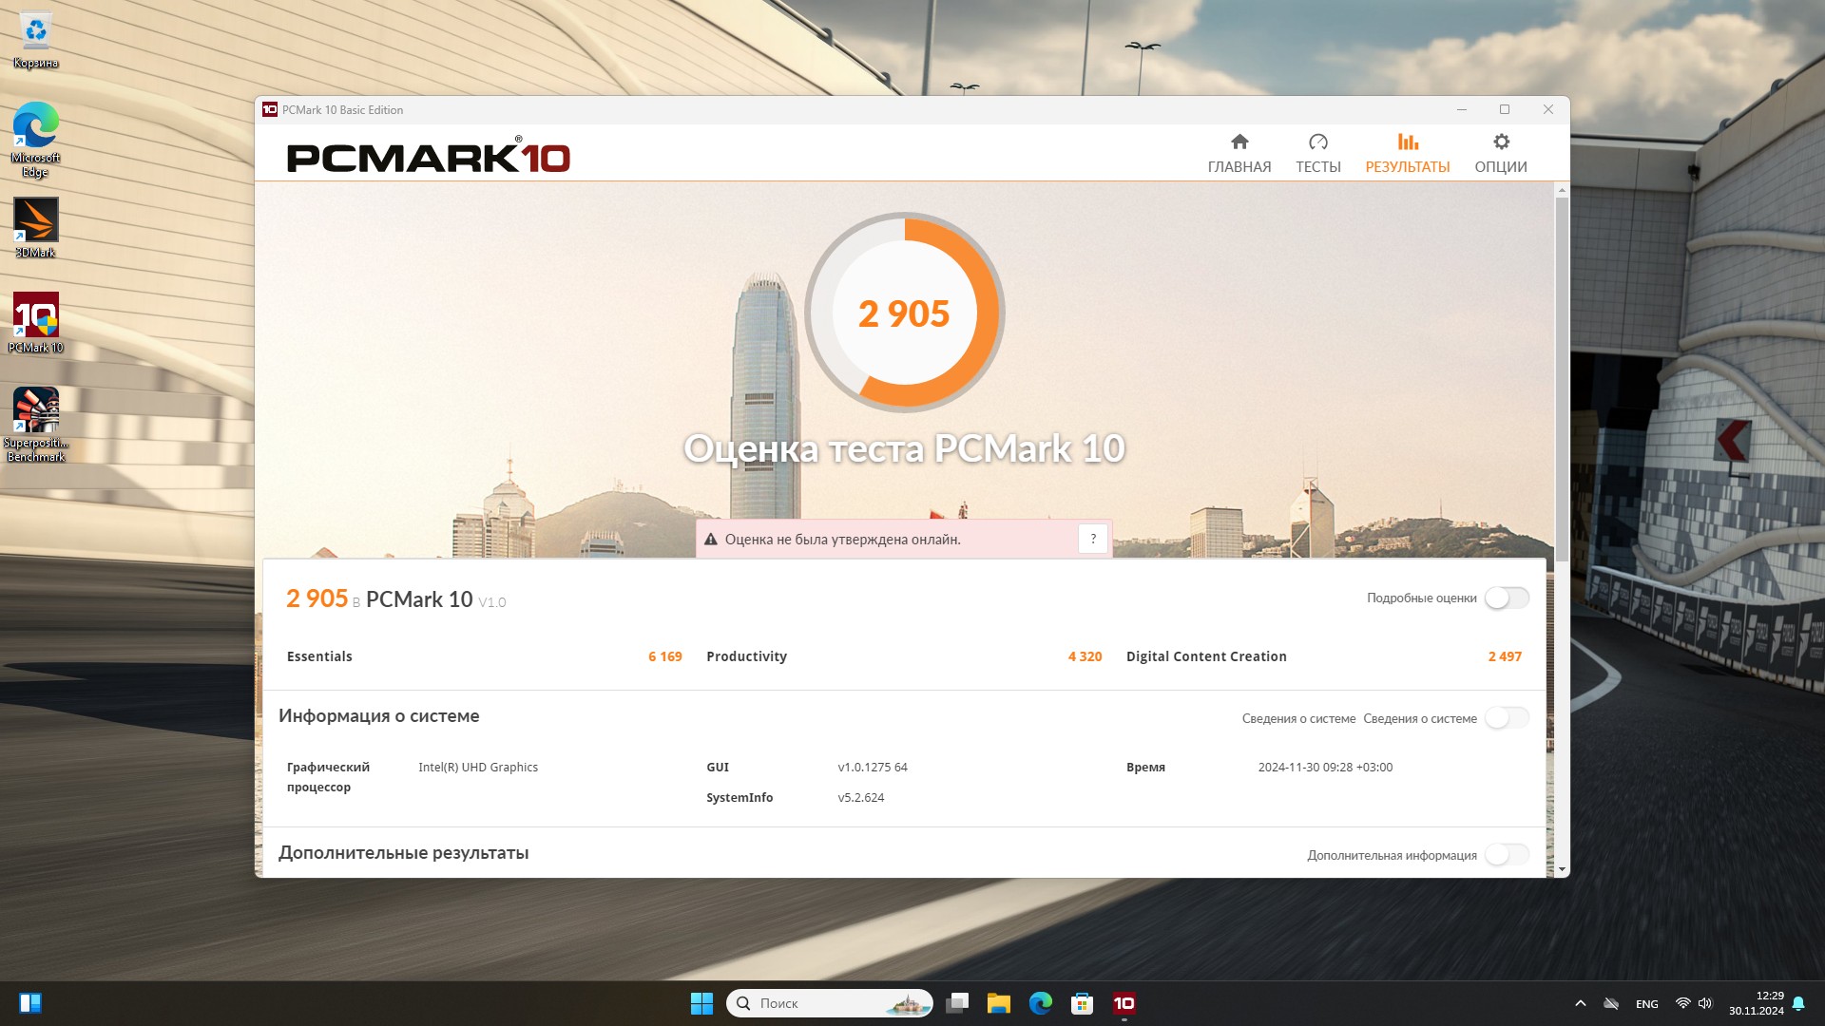Open the ENG language indicator
Screen dimensions: 1825x1026
point(1646,1003)
